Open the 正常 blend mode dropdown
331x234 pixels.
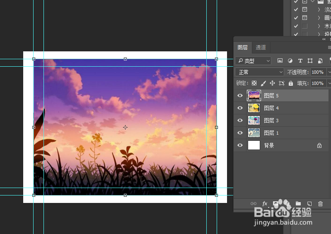pos(259,72)
